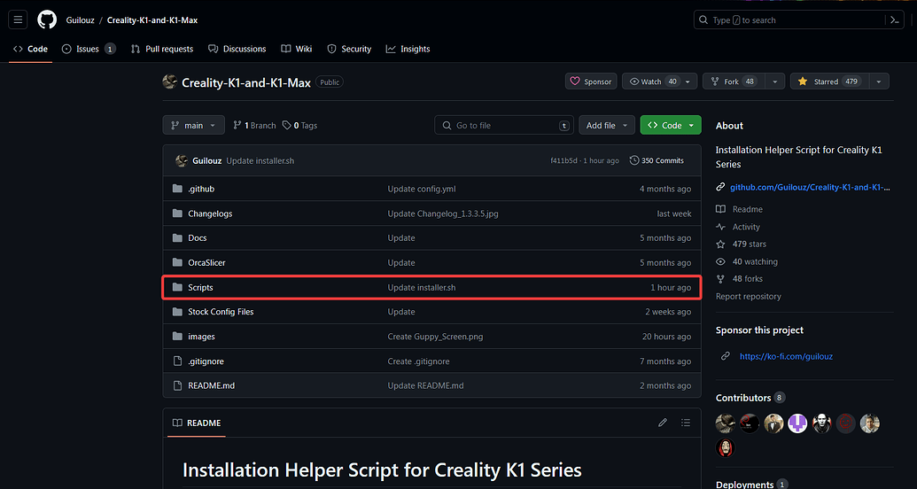Open the Stock Config Files folder
Screen dimensions: 917x489
click(221, 312)
